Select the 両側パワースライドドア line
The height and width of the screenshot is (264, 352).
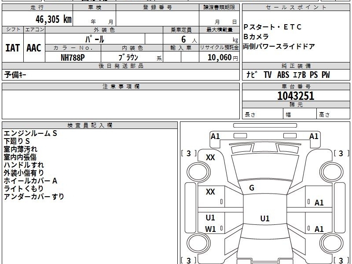point(279,47)
